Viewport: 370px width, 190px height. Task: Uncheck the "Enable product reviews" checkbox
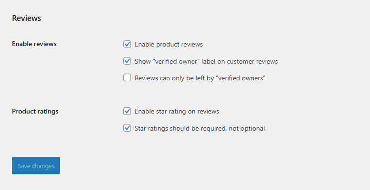[127, 44]
